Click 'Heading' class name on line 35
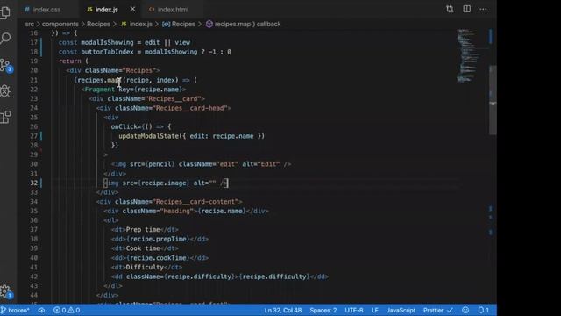 pos(177,211)
